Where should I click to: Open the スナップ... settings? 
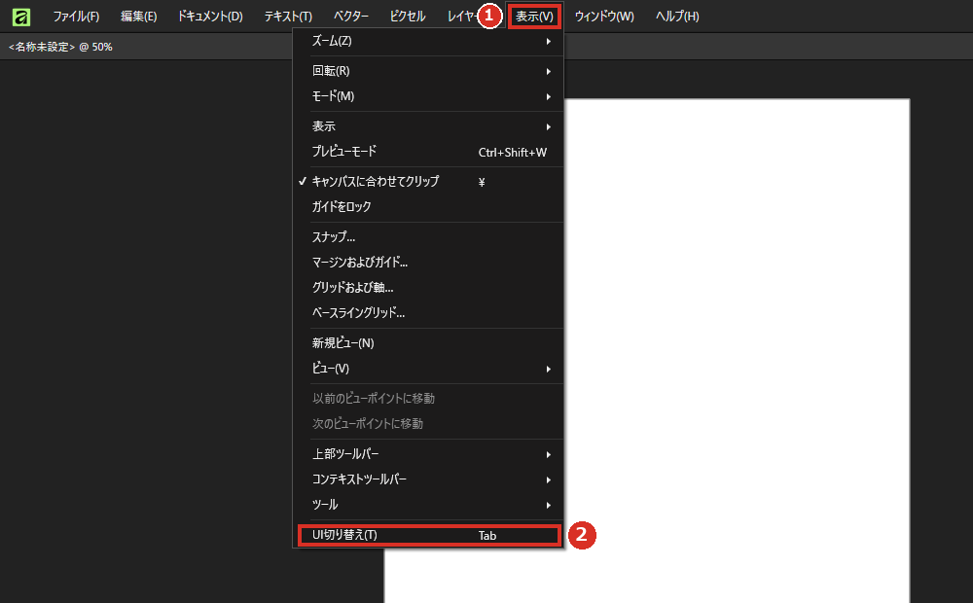click(428, 237)
